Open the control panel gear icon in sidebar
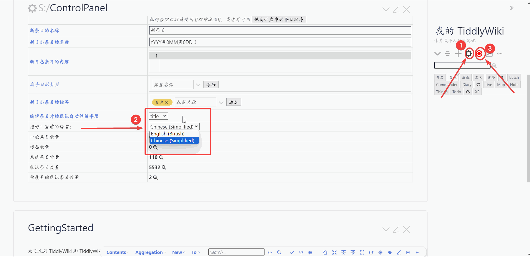 [469, 54]
